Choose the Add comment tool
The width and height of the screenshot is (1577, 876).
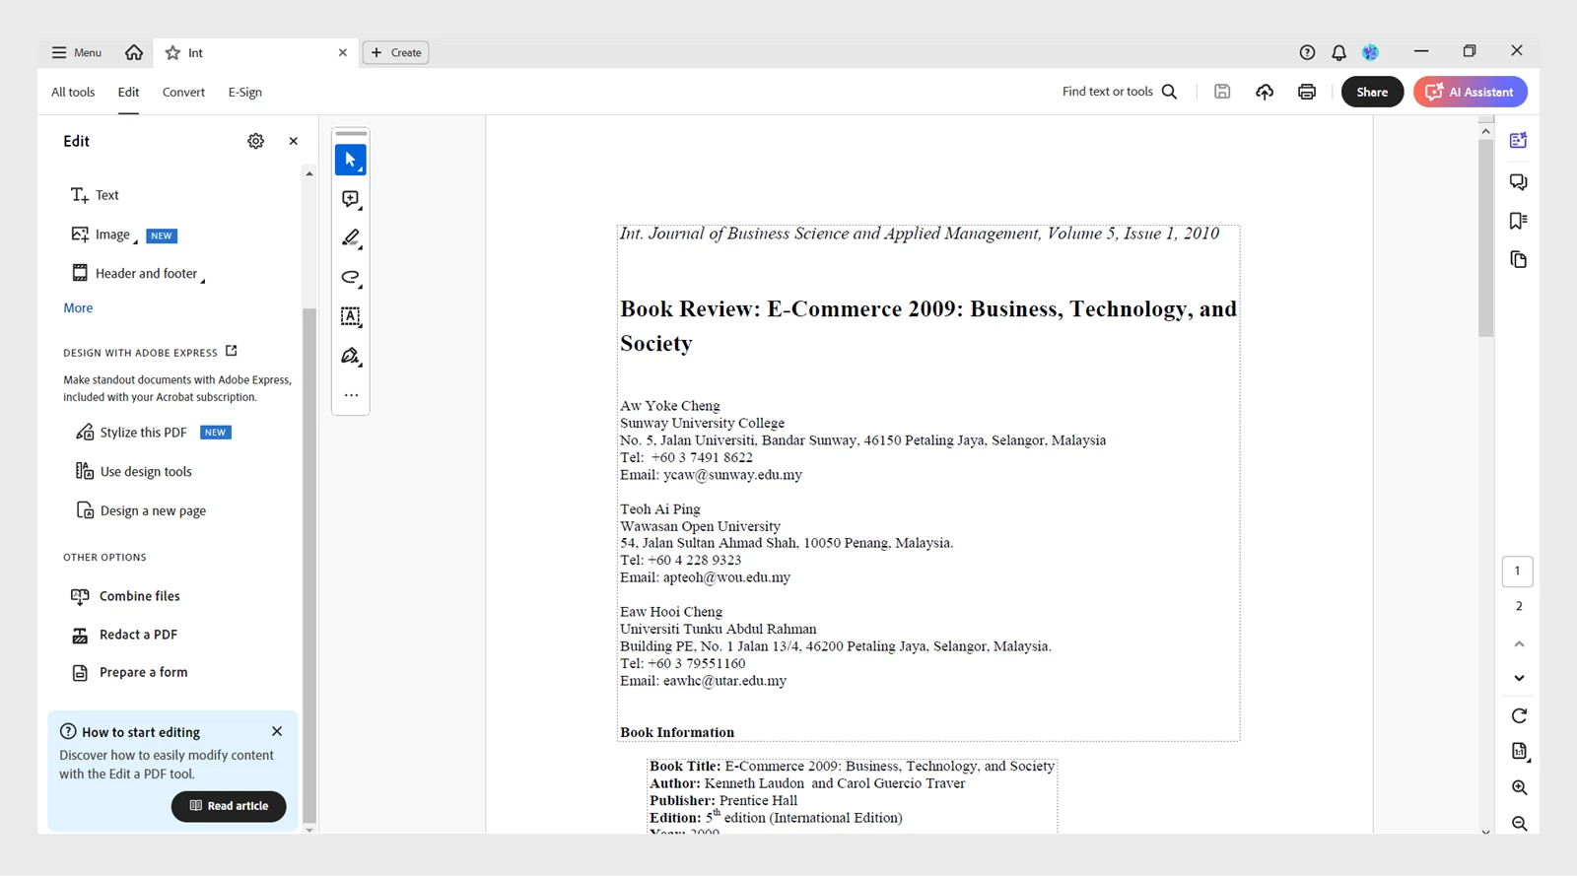click(x=351, y=199)
